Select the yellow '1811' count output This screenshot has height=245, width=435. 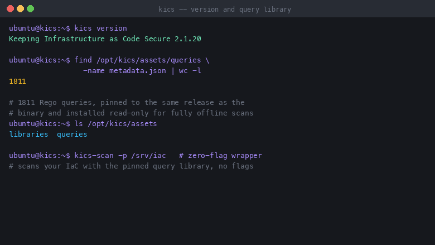tap(17, 81)
